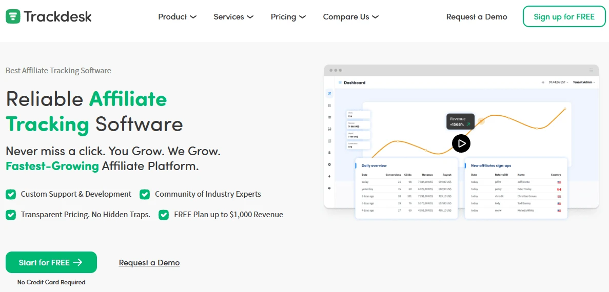
Task: Click the name Peter Troley
Action: 524,189
